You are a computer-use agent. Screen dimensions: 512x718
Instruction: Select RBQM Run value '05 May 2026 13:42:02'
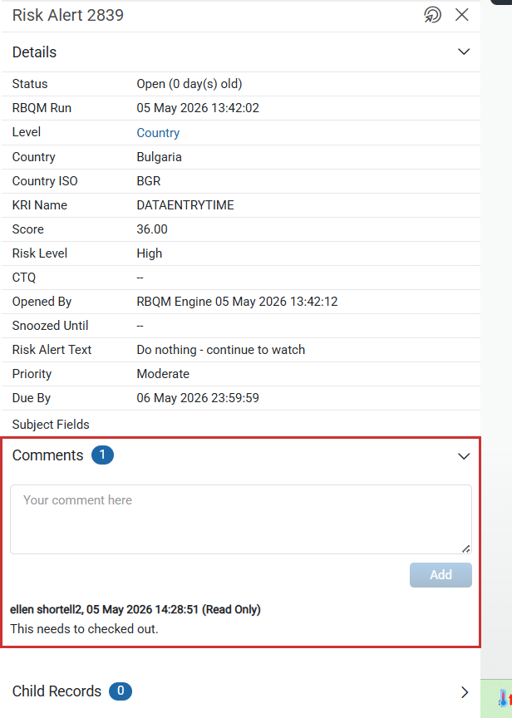click(198, 108)
